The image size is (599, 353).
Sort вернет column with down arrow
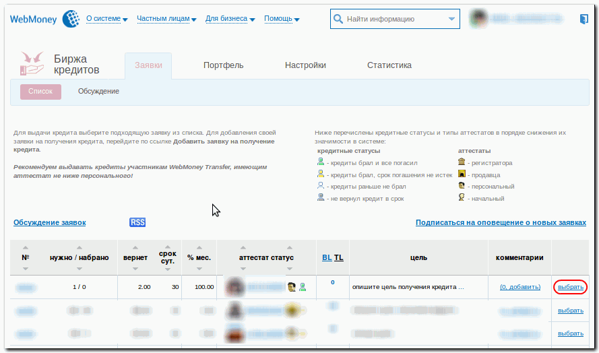(135, 269)
